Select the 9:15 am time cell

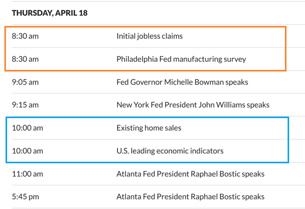pos(25,105)
